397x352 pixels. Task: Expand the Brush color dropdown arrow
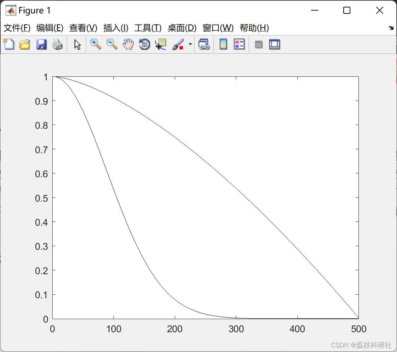click(x=190, y=44)
